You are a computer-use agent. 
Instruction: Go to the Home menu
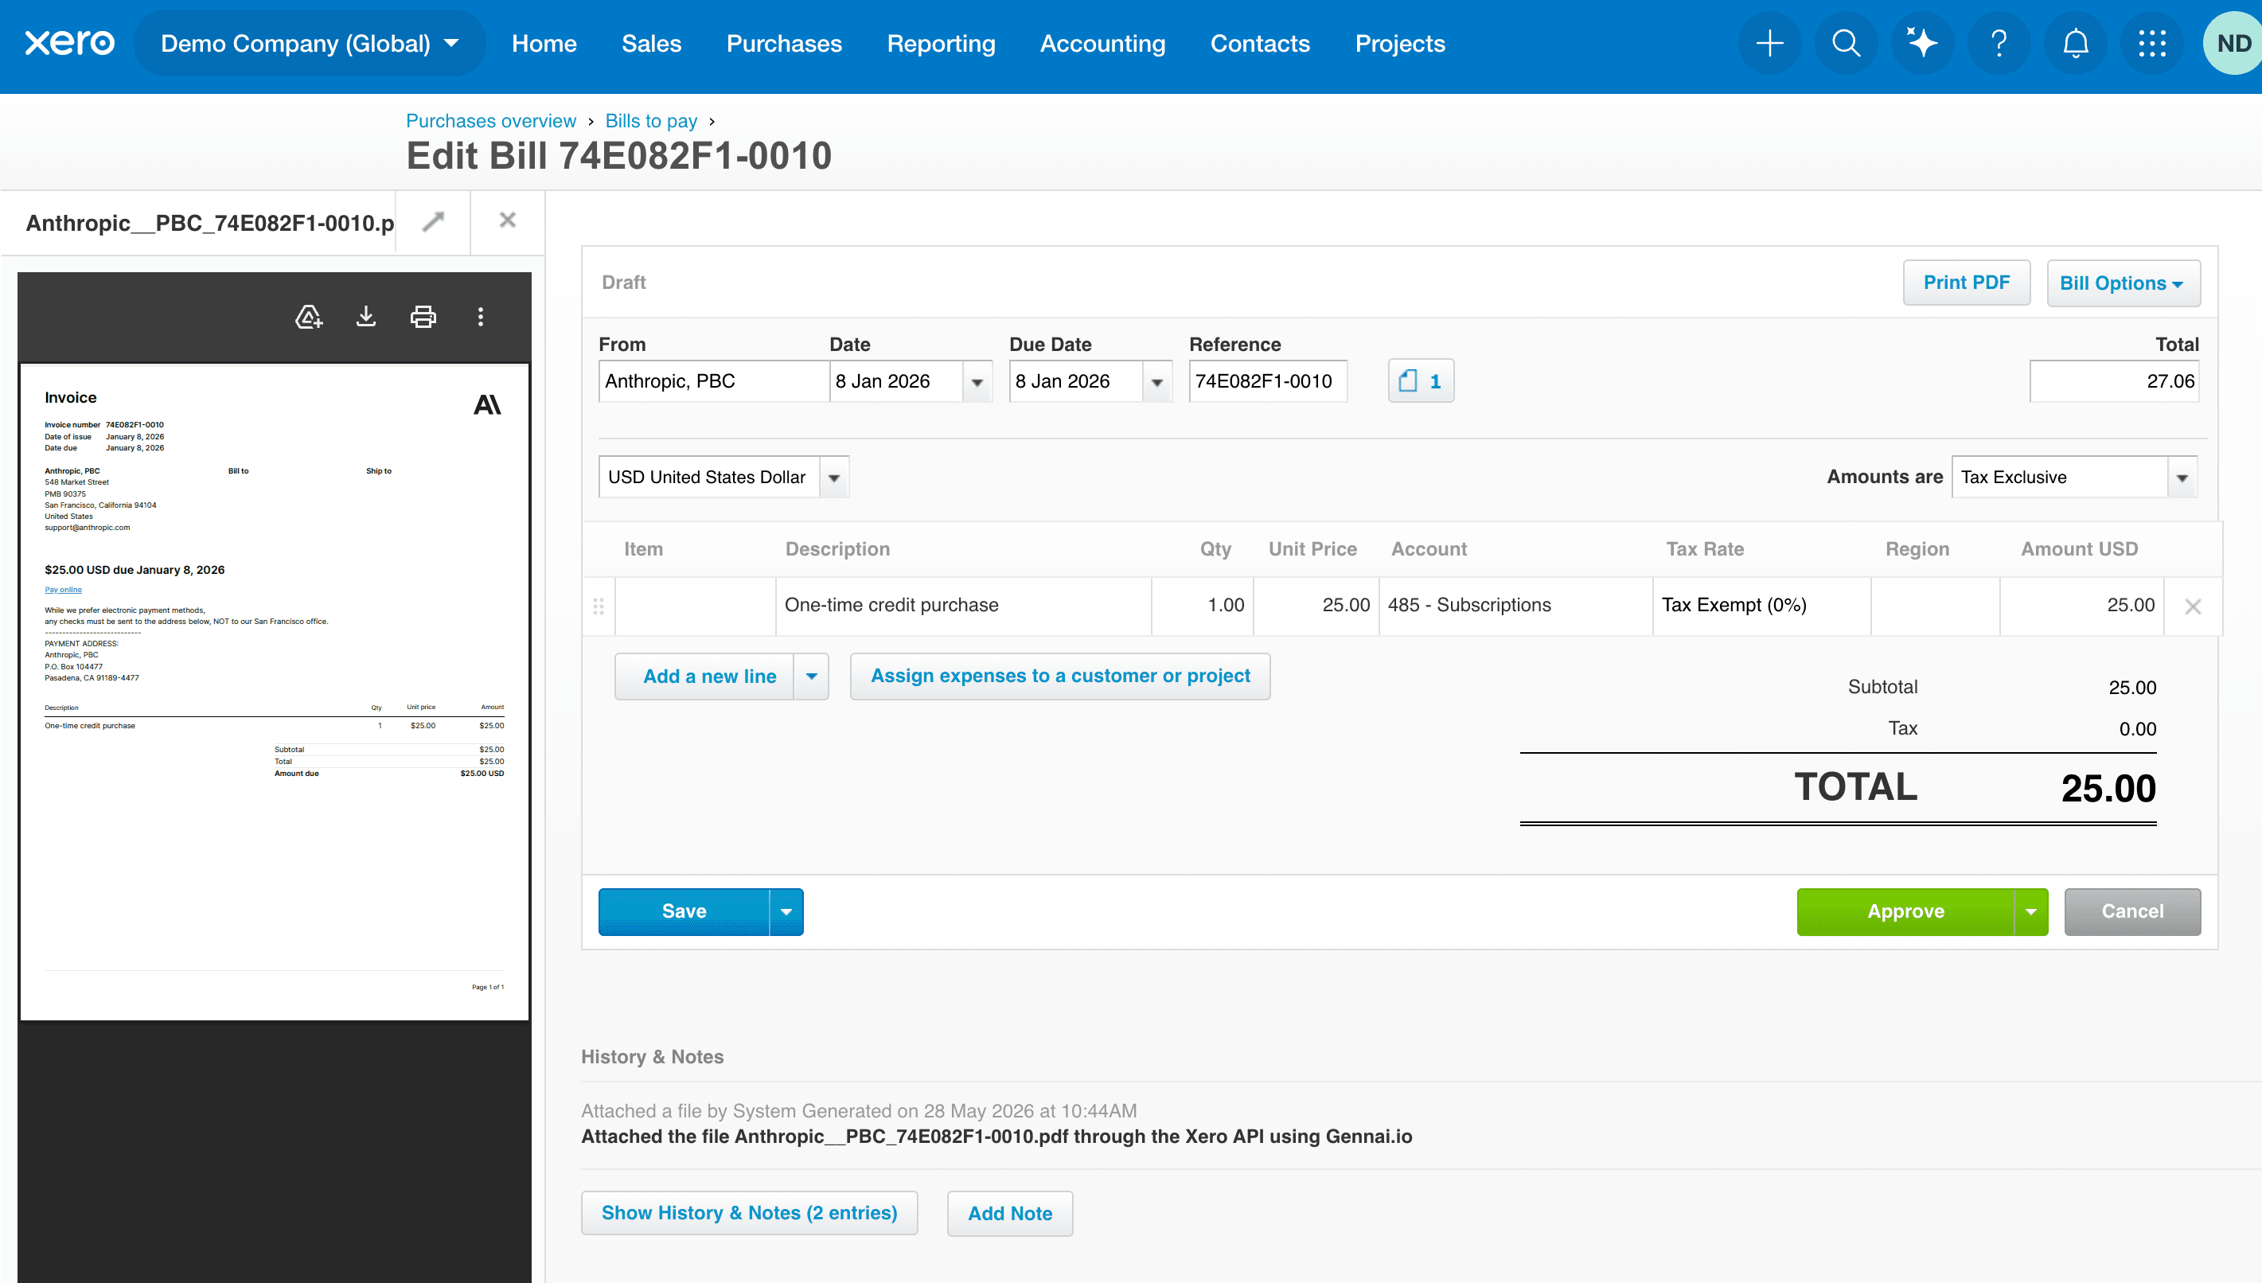point(544,43)
